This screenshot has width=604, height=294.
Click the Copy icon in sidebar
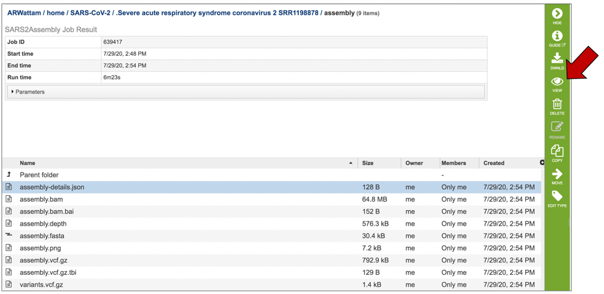click(557, 151)
